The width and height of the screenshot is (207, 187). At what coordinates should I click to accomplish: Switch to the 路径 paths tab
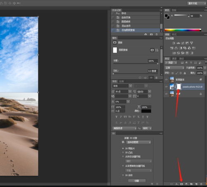(x=182, y=59)
